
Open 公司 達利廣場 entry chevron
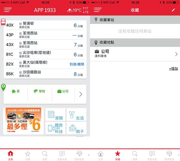176,54
